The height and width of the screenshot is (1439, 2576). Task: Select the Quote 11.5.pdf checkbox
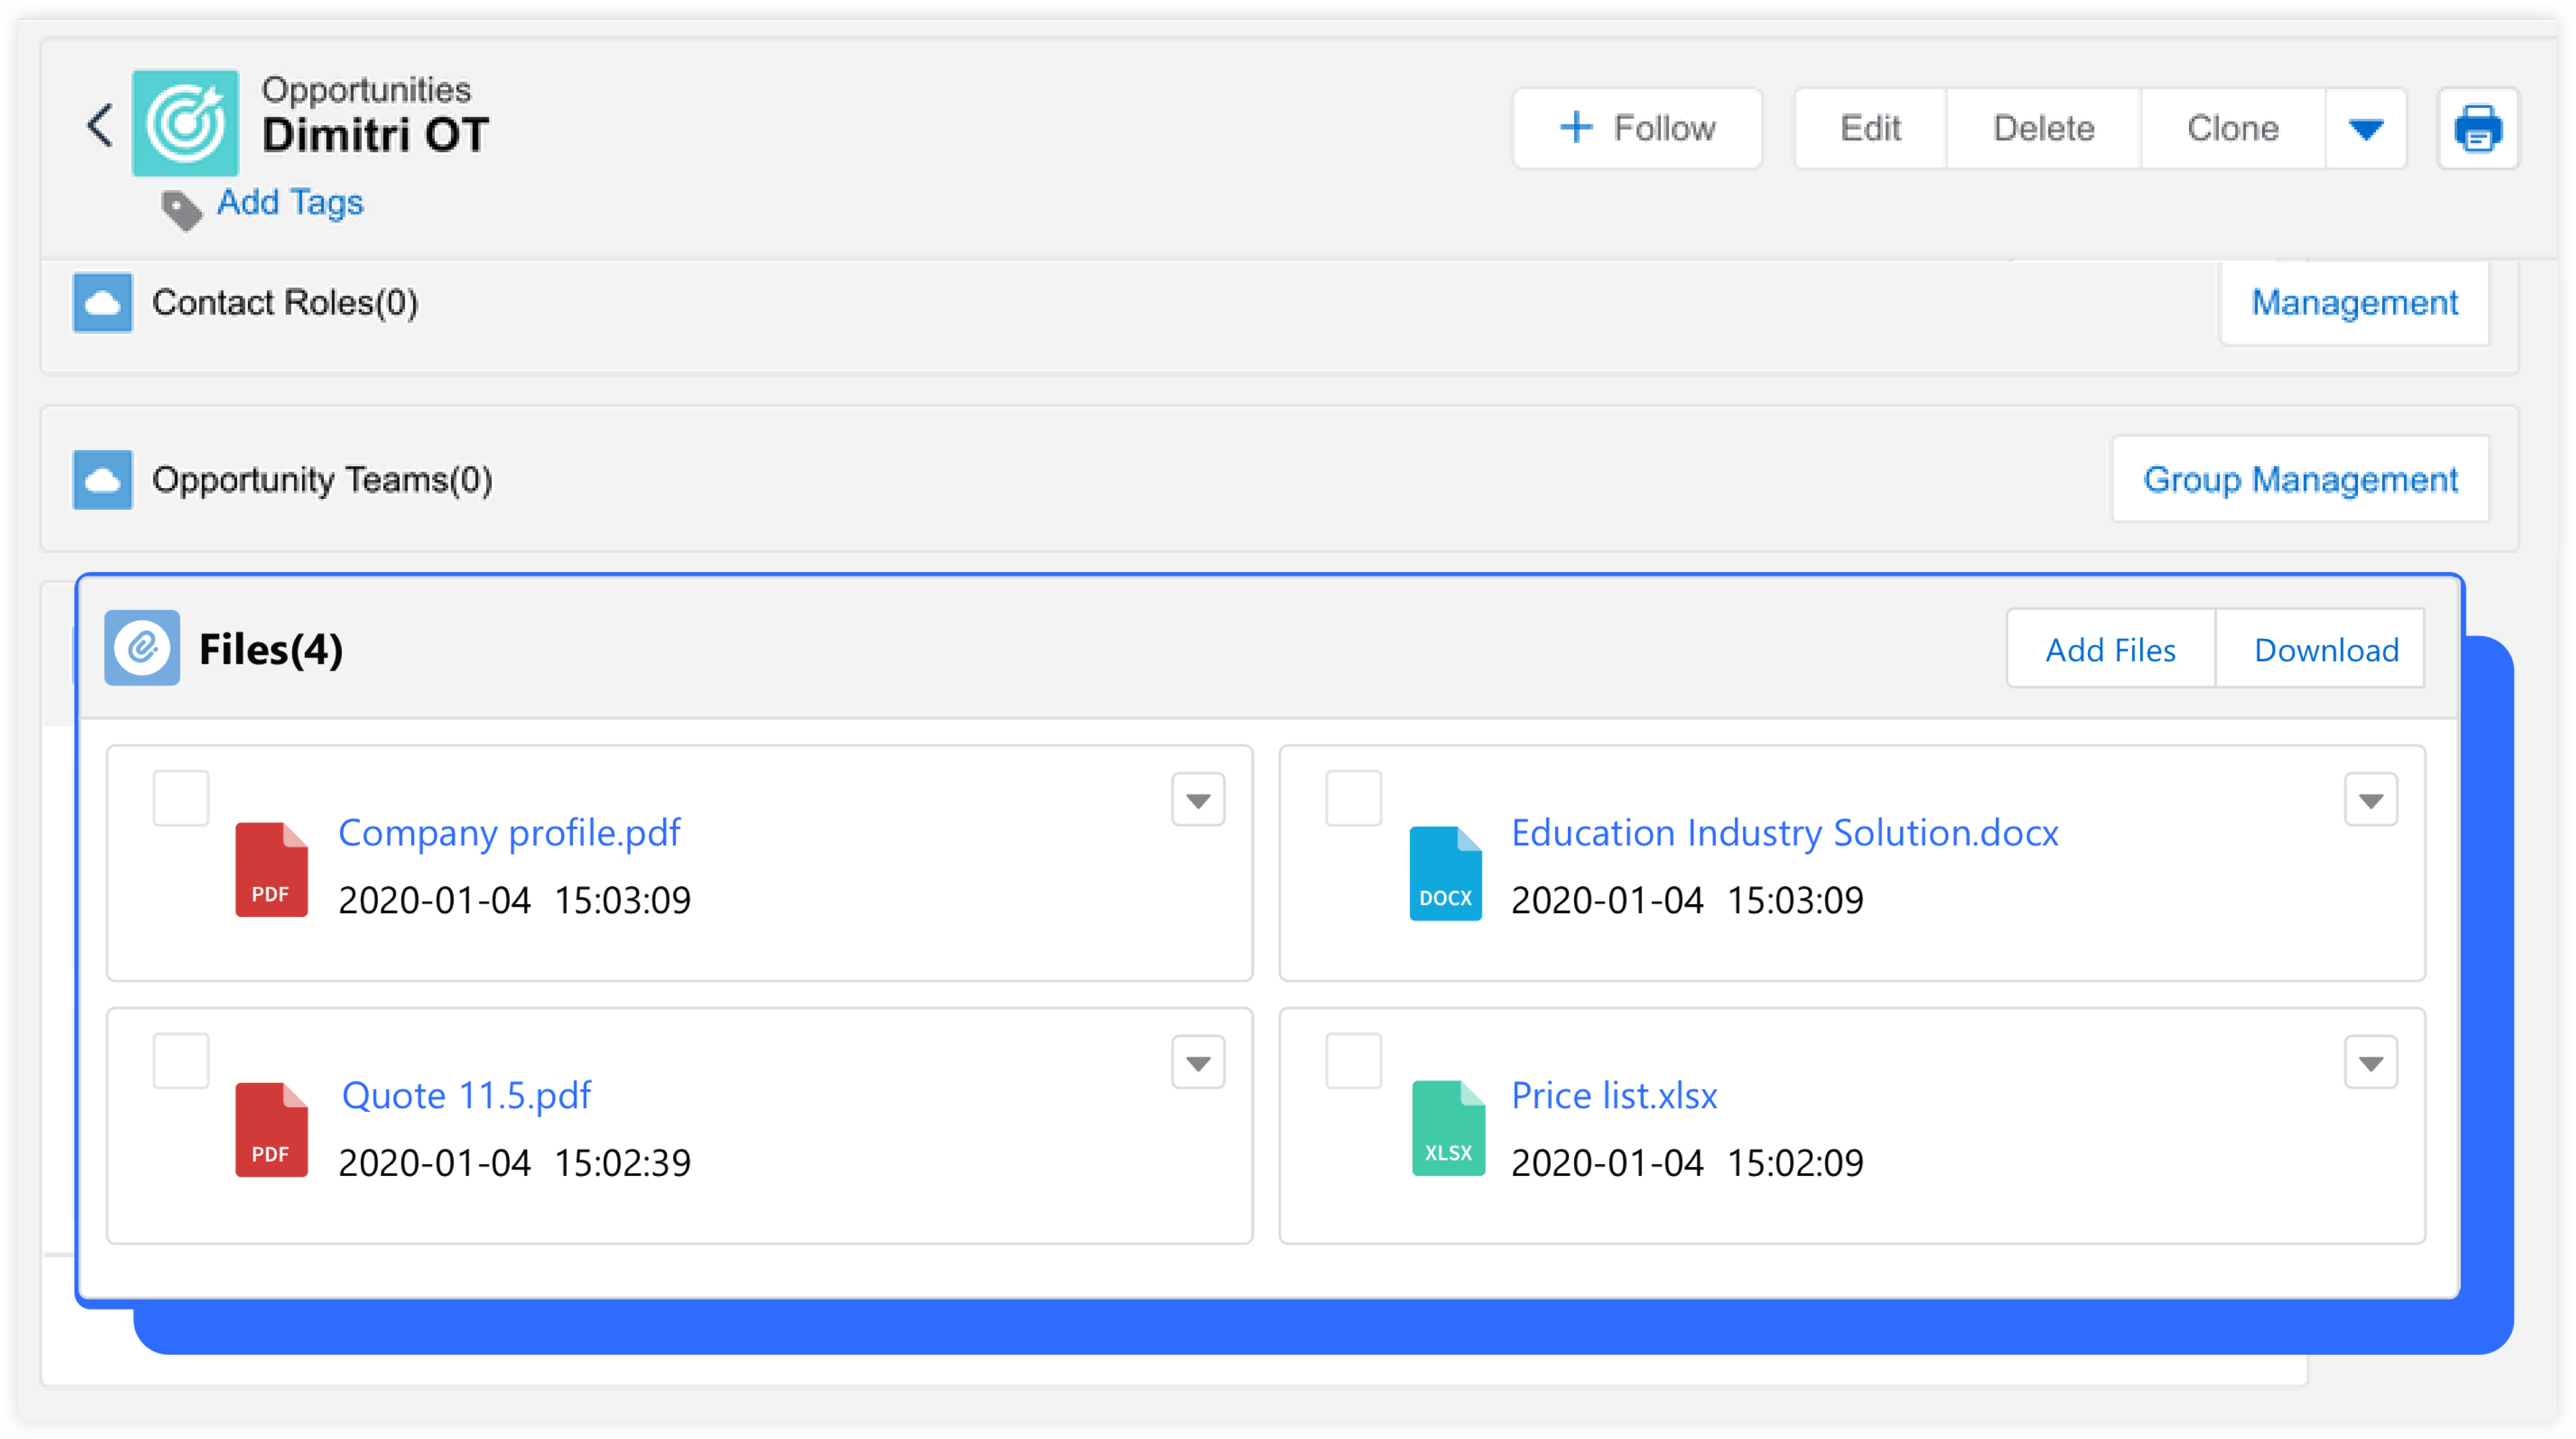point(181,1061)
